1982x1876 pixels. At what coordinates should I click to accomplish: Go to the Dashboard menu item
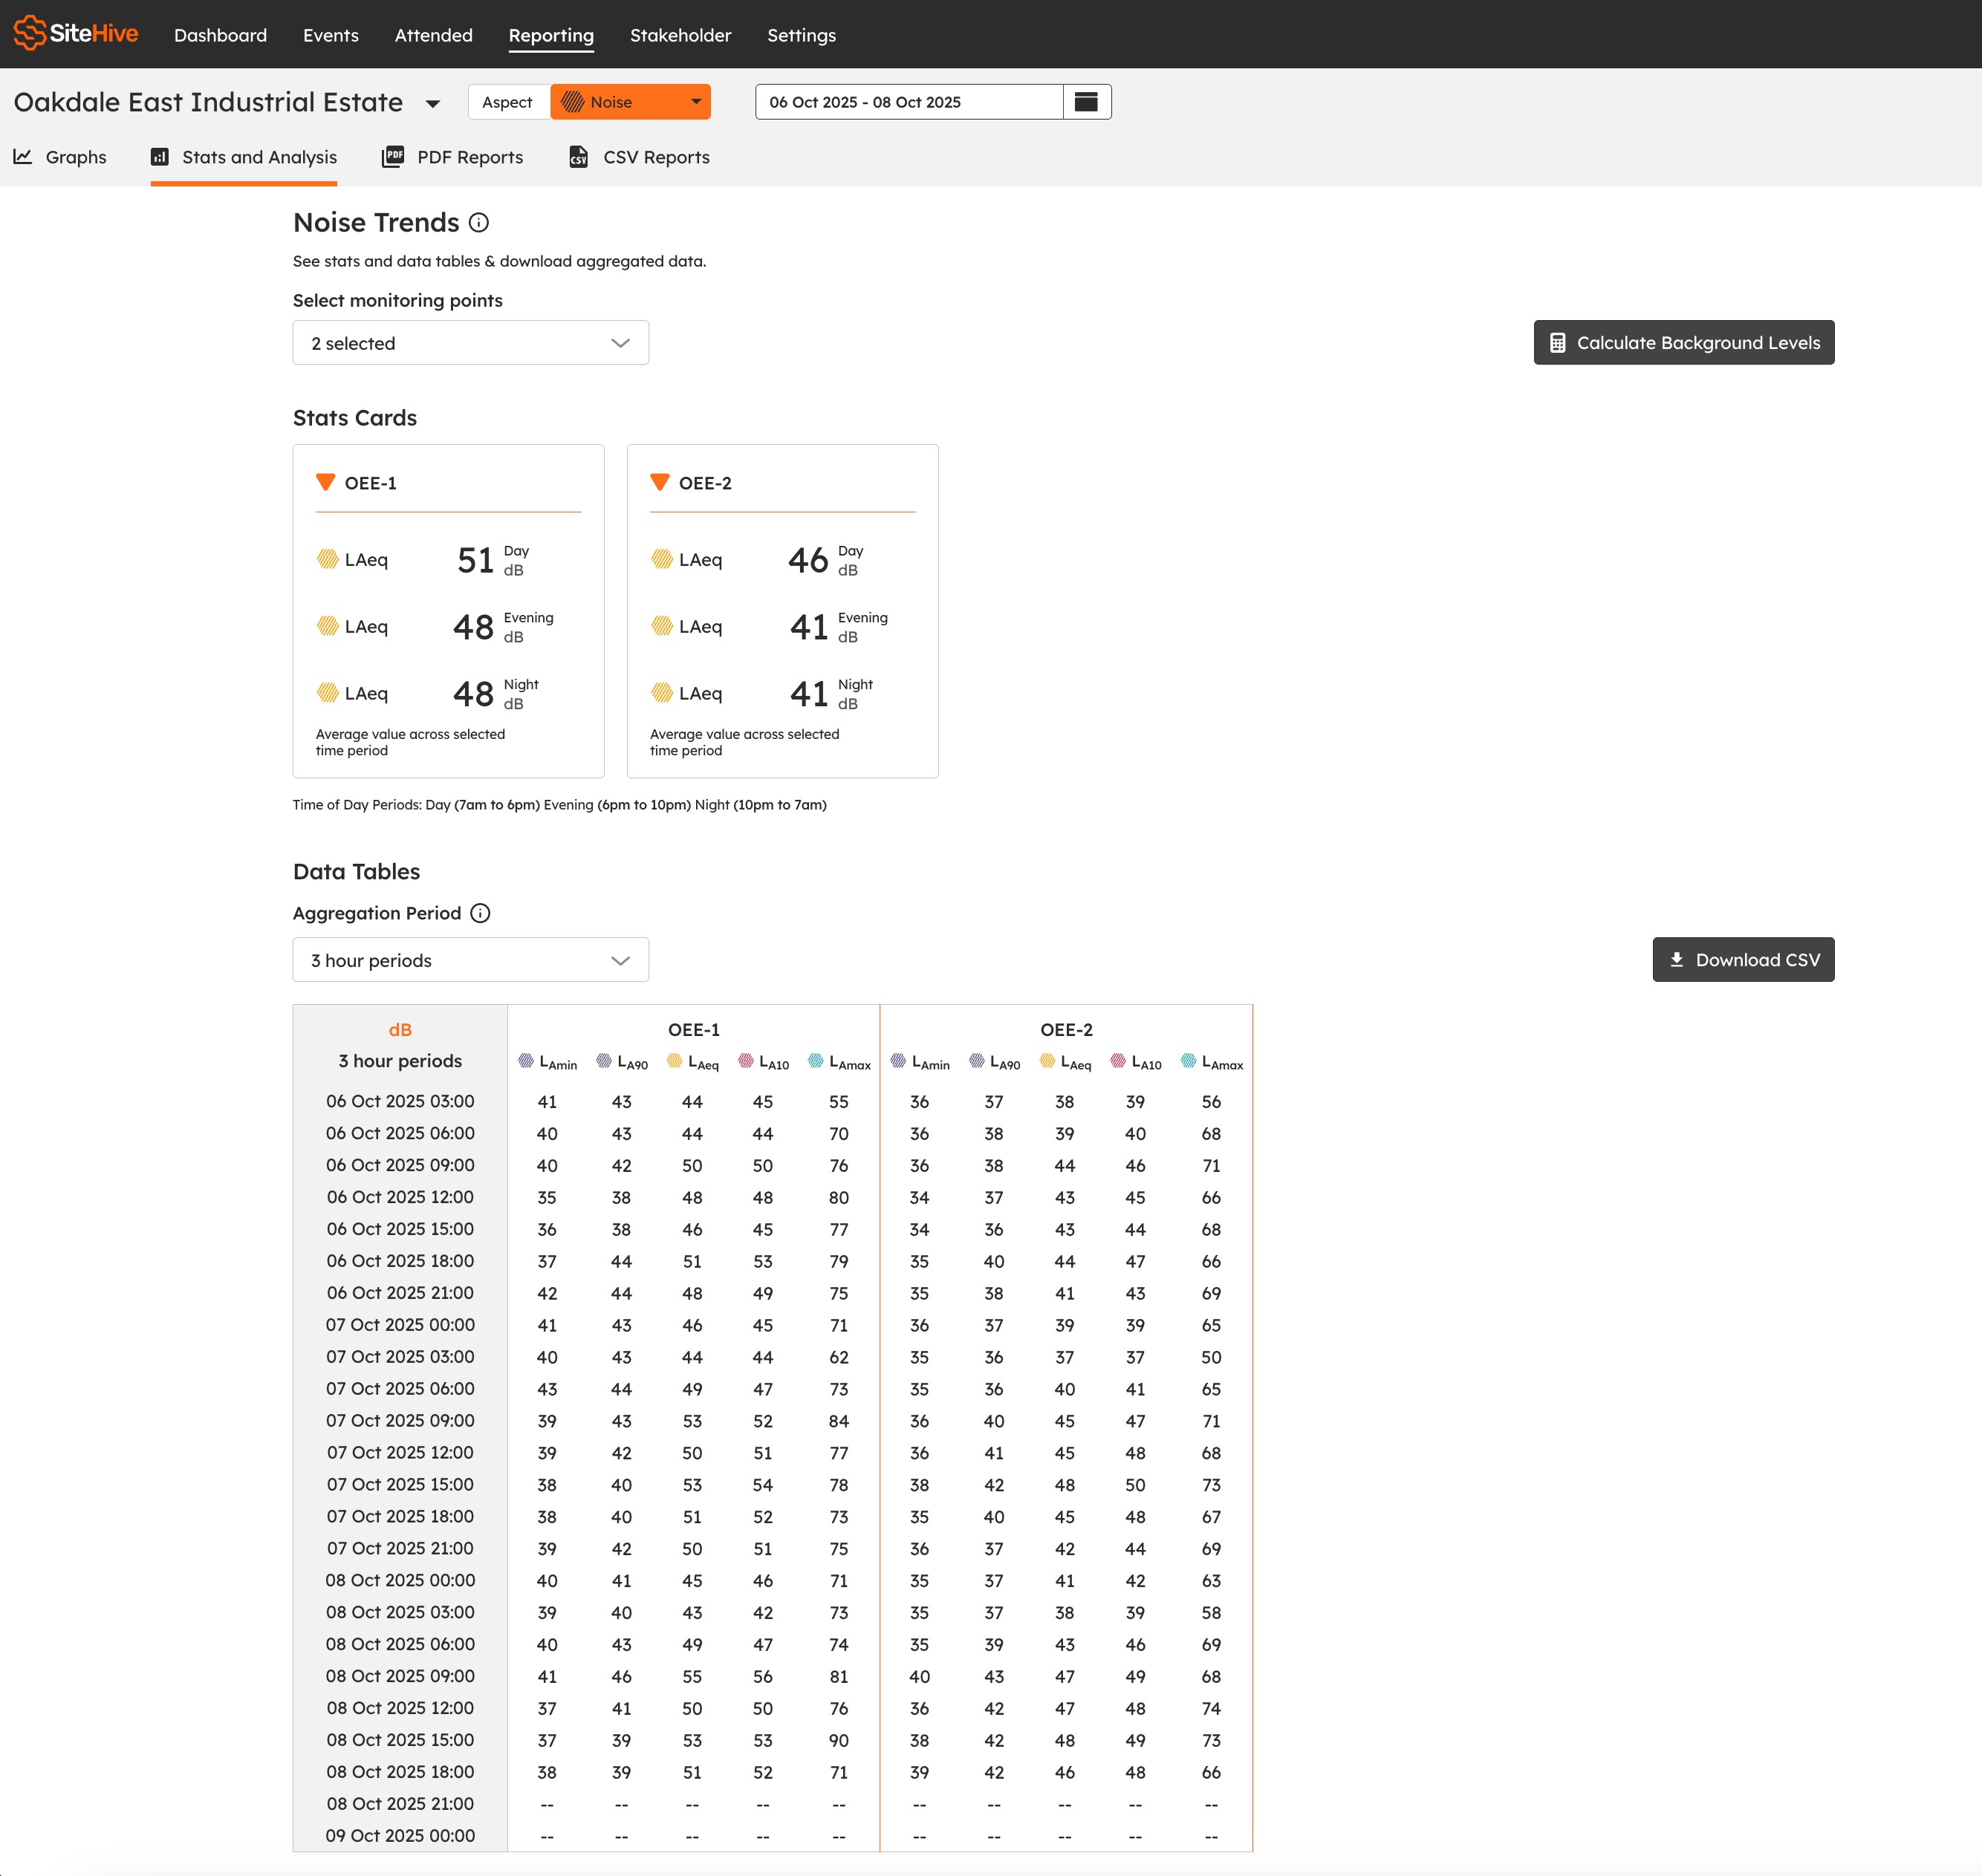(220, 35)
